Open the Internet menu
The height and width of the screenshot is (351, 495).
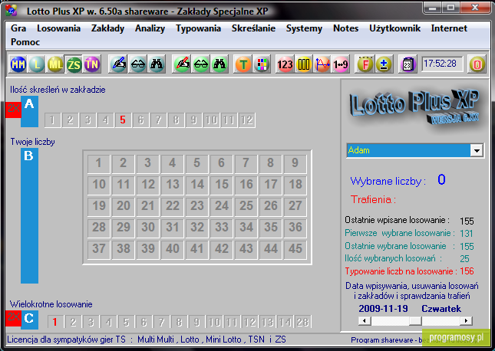(449, 28)
